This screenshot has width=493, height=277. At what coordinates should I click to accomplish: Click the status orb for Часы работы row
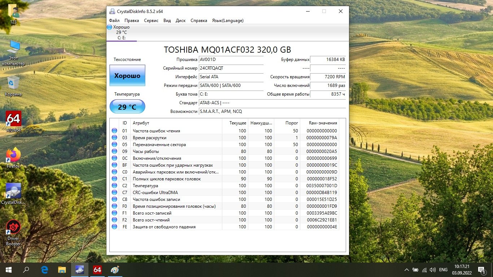coord(114,151)
